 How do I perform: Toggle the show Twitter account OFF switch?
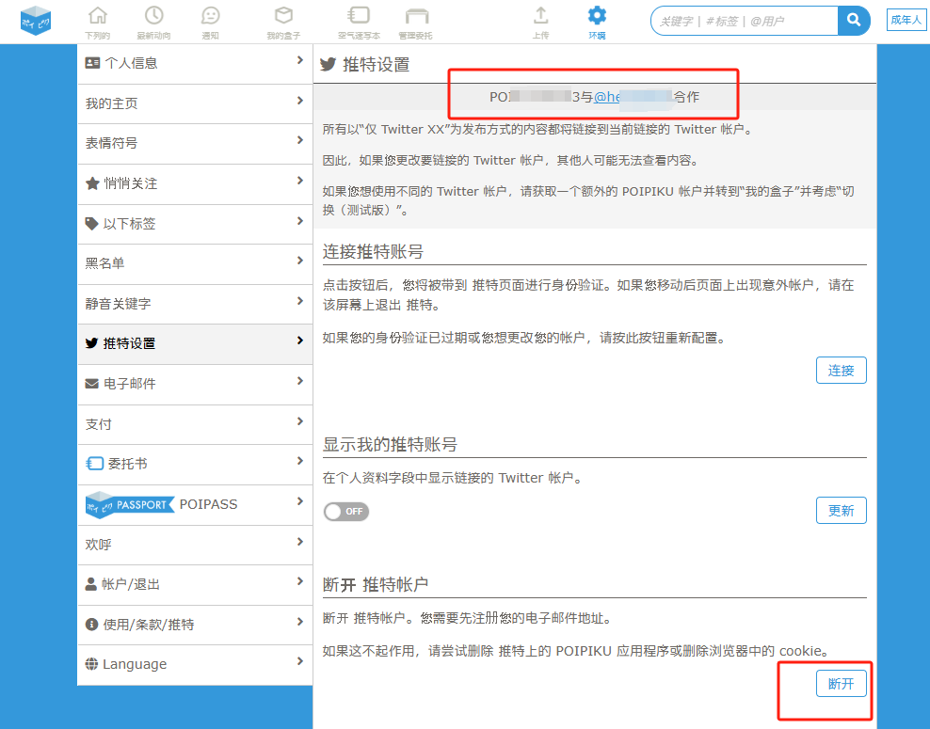click(x=346, y=512)
